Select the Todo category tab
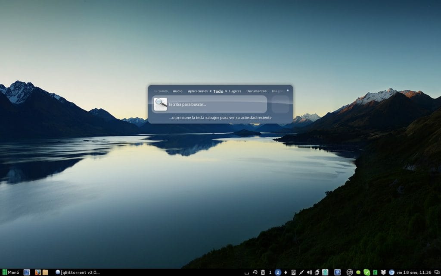 218,91
